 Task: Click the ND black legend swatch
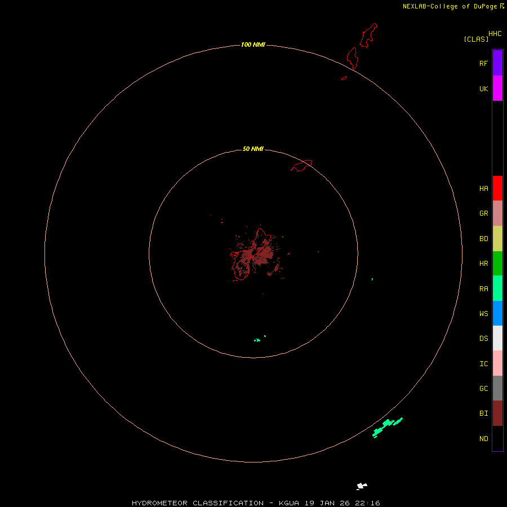497,438
